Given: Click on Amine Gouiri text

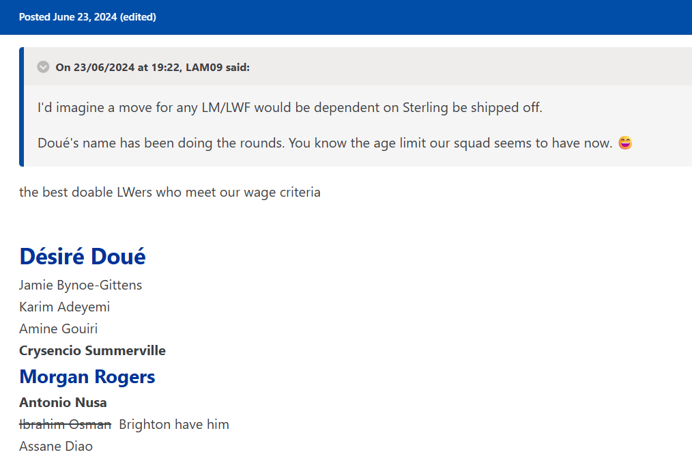Looking at the screenshot, I should [x=59, y=329].
